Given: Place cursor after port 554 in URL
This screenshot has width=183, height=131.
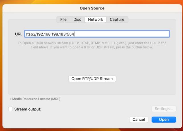Looking at the screenshot, I should pos(74,34).
